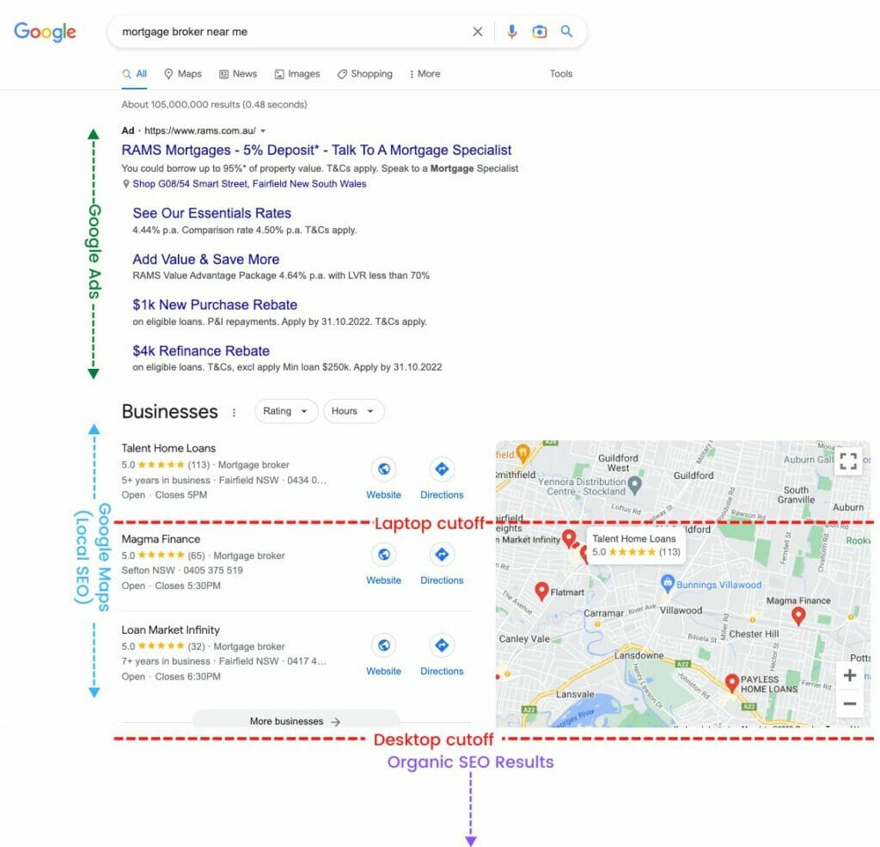
Task: Open Shop G08/54 Smart Street address link
Action: coord(249,184)
